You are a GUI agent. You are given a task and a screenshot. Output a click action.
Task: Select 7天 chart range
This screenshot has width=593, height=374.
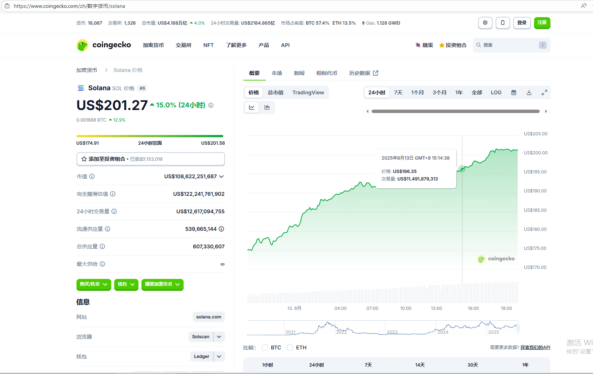pyautogui.click(x=398, y=92)
